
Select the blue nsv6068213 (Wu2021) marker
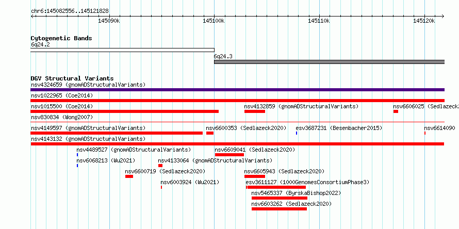pyautogui.click(x=77, y=166)
